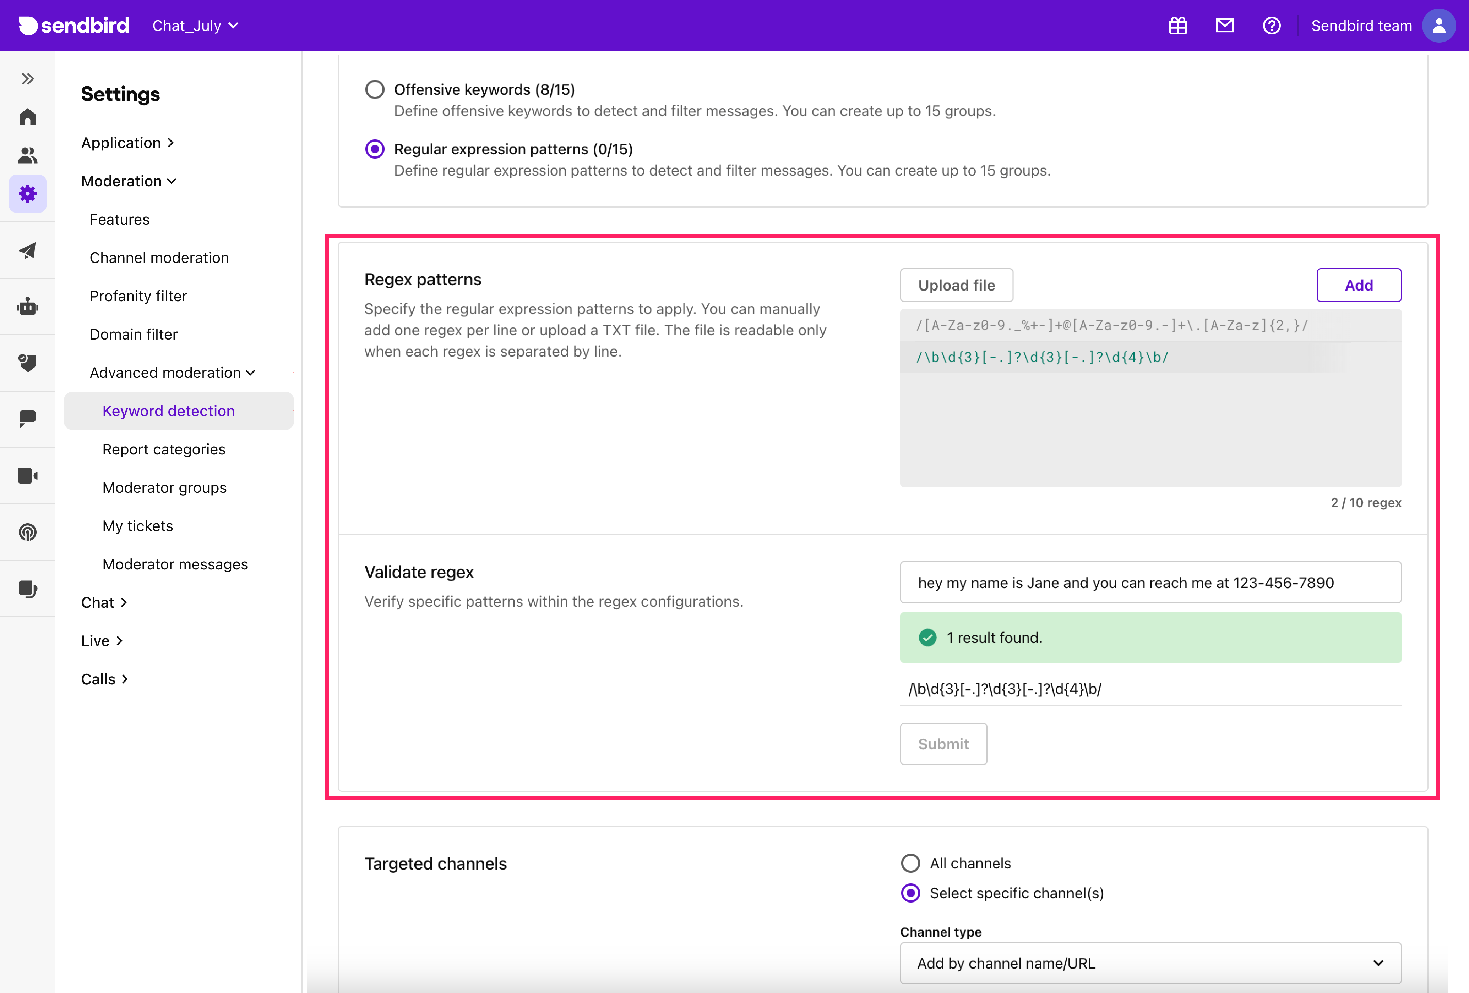Open the Channel type dropdown

1150,963
